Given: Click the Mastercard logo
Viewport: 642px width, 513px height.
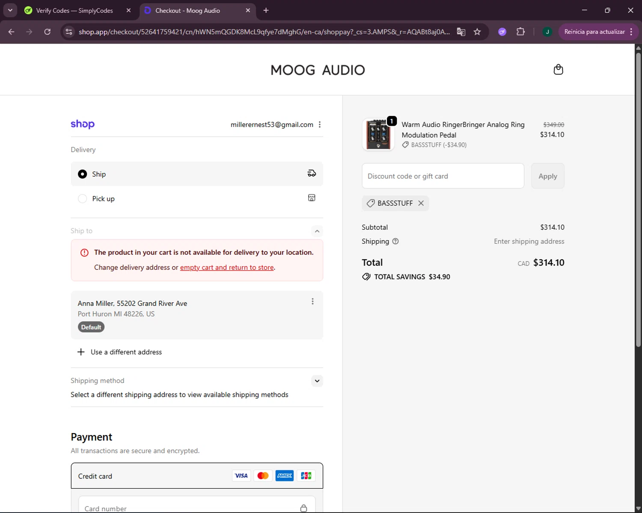Looking at the screenshot, I should pos(263,475).
